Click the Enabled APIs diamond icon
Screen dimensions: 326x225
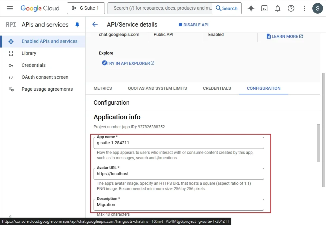point(11,42)
